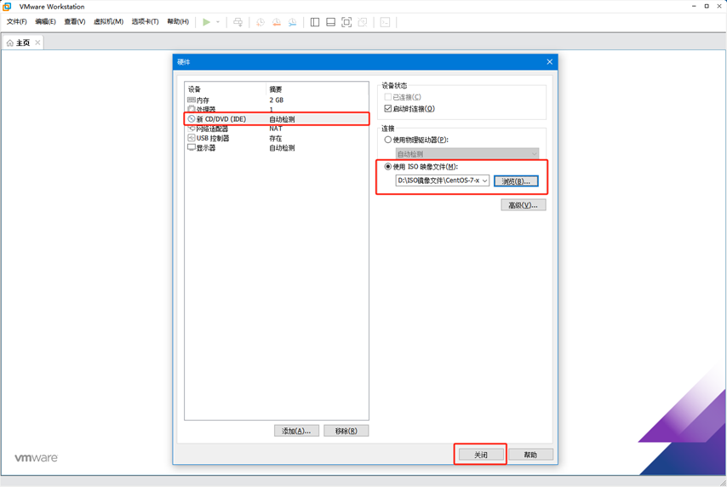Open the 文件(F) menu
This screenshot has width=727, height=487.
17,21
